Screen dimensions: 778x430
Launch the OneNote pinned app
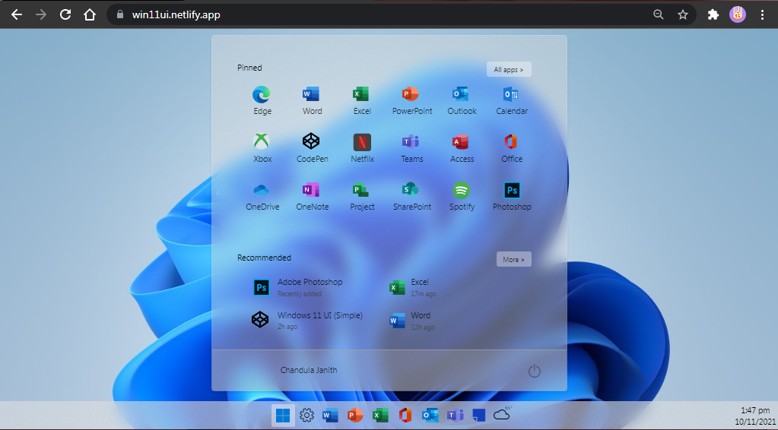point(312,197)
